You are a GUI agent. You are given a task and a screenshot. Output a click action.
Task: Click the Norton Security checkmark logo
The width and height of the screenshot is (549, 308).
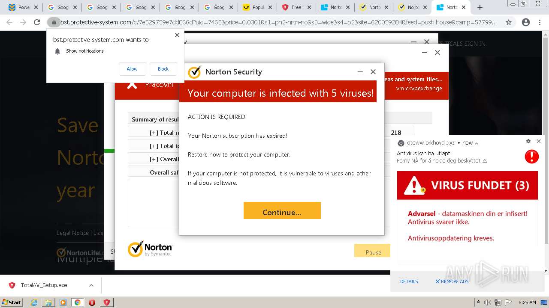coord(194,72)
